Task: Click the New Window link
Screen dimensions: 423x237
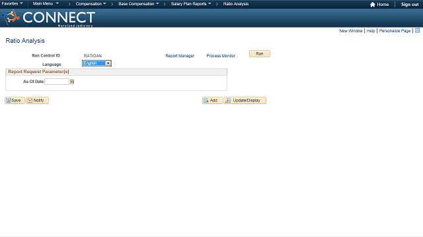Action: click(x=351, y=31)
